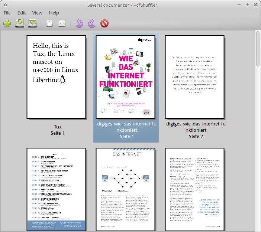Open the File menu

click(7, 13)
